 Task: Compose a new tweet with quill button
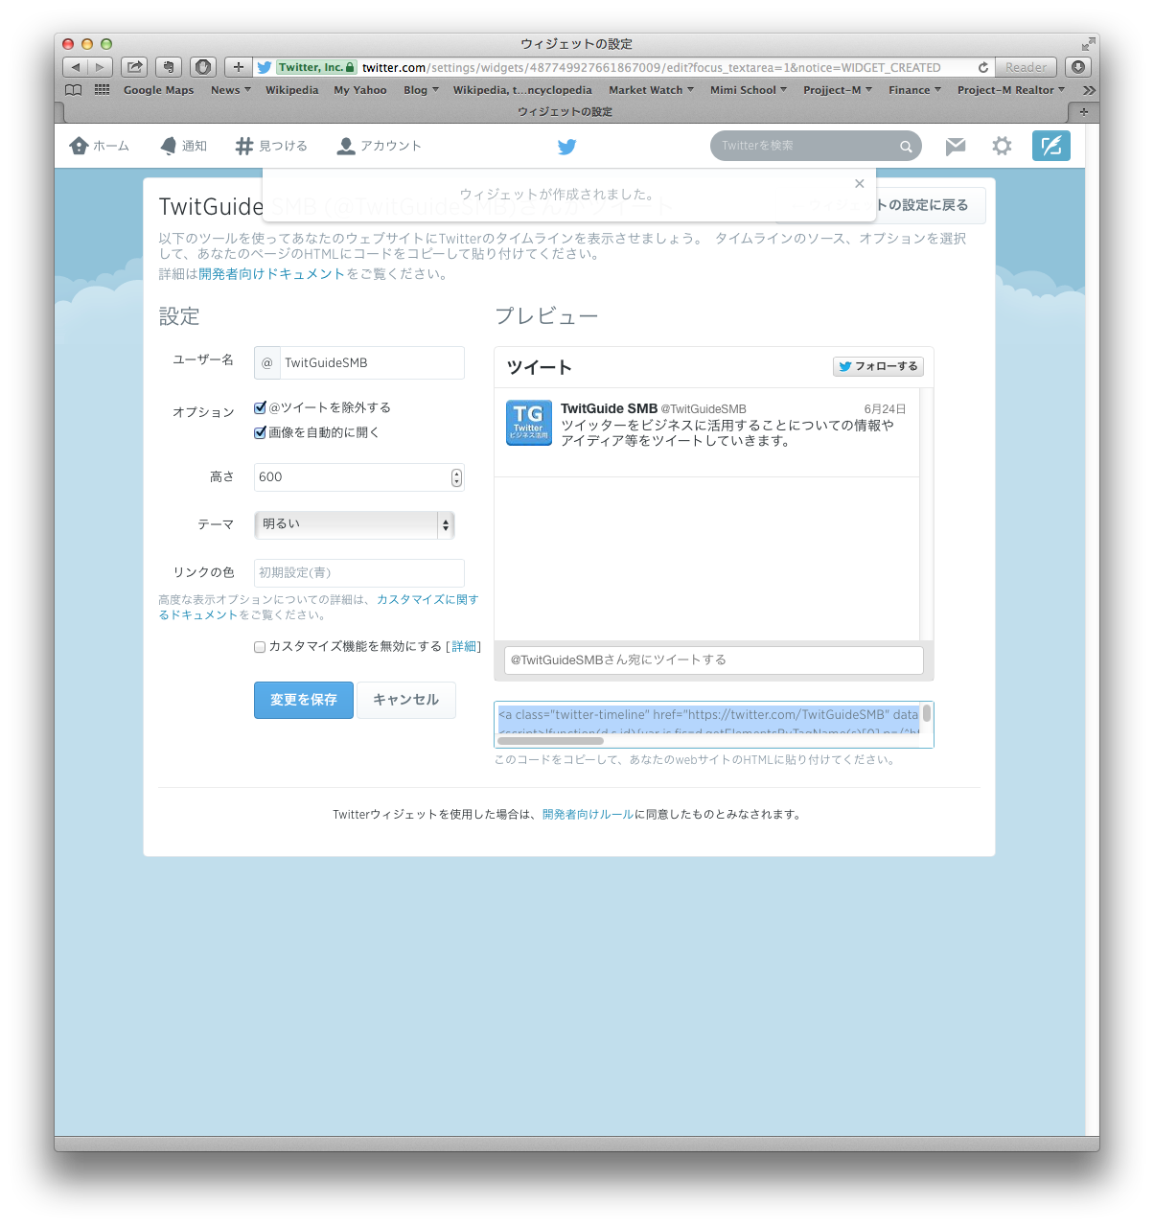click(x=1051, y=146)
